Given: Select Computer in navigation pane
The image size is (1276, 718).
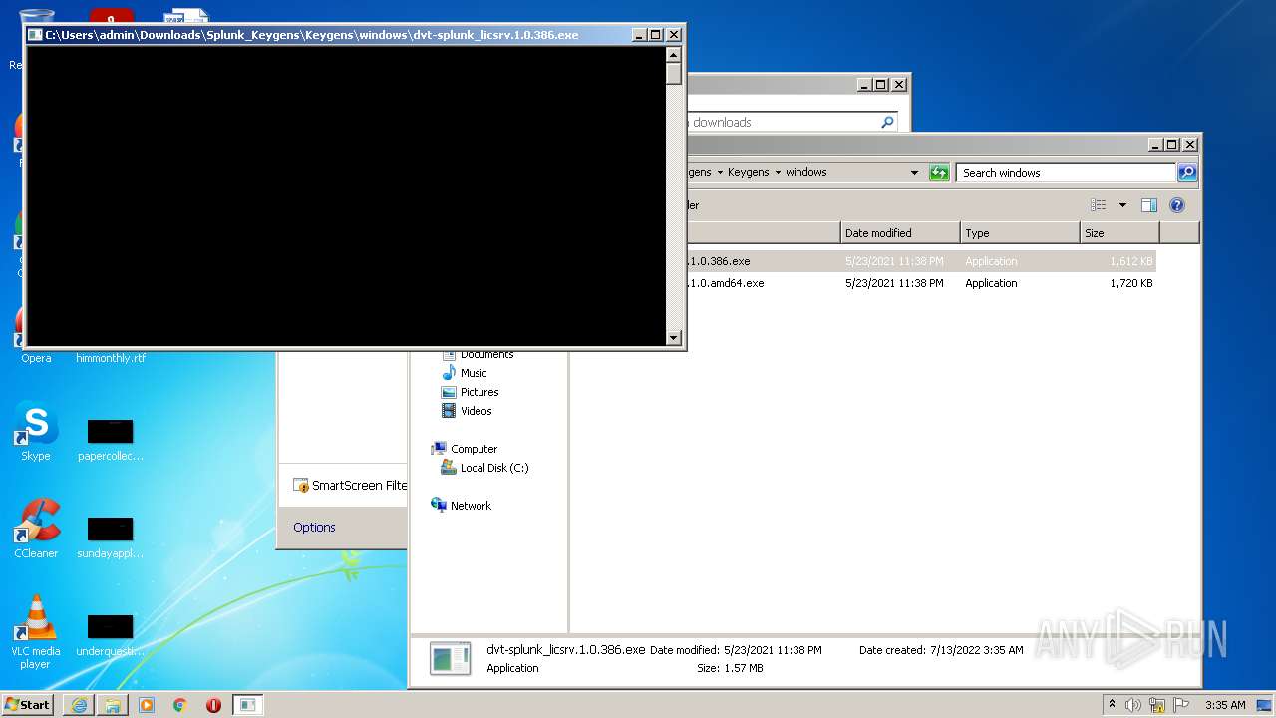Looking at the screenshot, I should point(464,449).
